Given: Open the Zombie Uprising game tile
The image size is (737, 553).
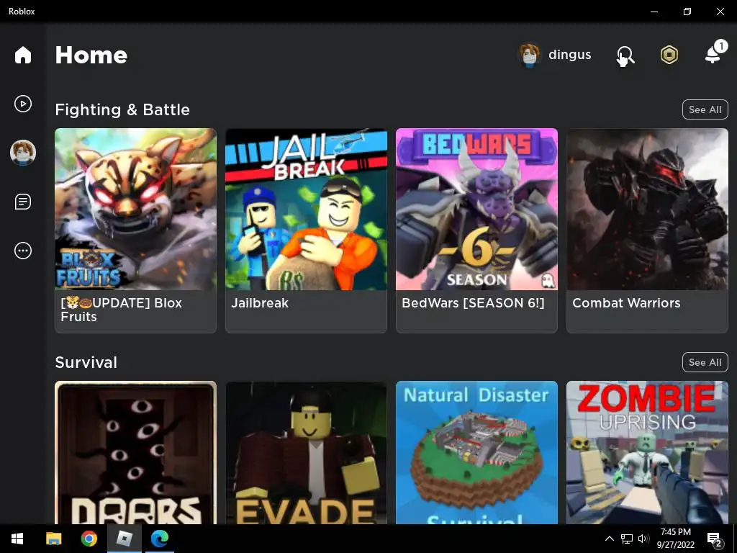Looking at the screenshot, I should (x=647, y=452).
